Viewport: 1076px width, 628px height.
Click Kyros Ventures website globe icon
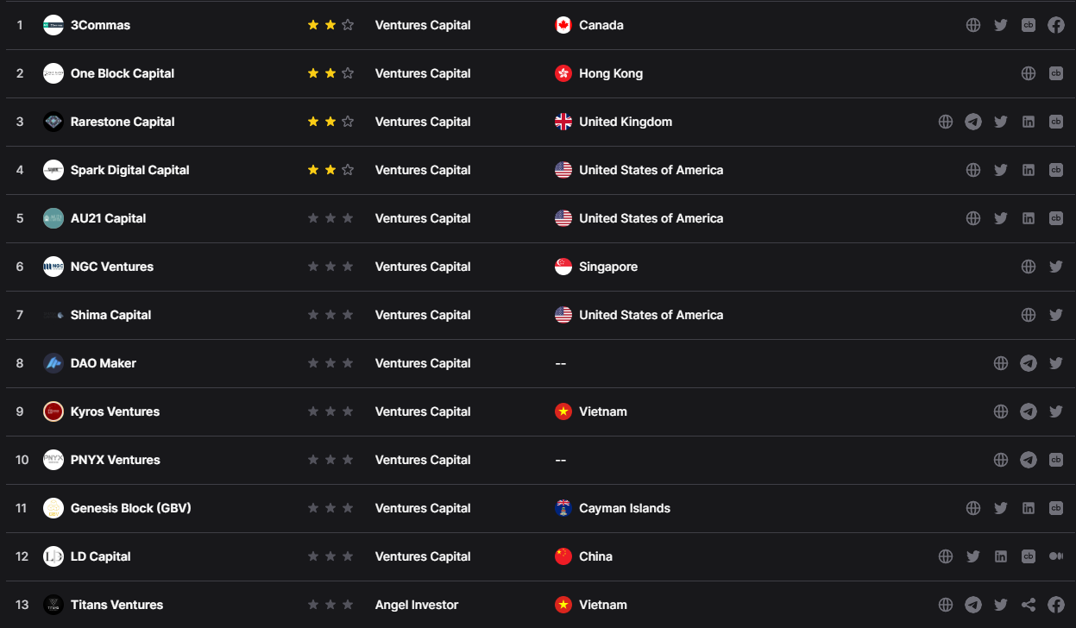pyautogui.click(x=1000, y=411)
